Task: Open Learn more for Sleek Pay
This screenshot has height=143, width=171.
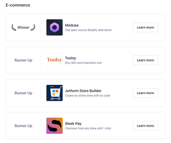Action: (x=145, y=126)
